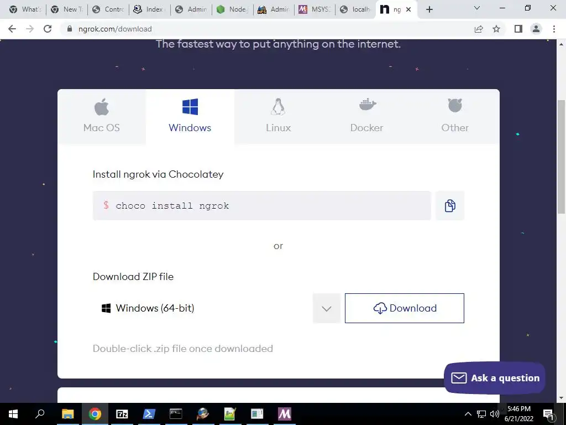
Task: Show hidden system tray icons
Action: pyautogui.click(x=468, y=414)
